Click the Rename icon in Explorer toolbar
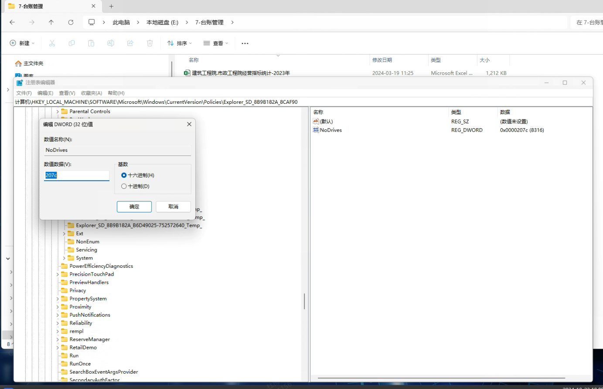Image resolution: width=603 pixels, height=389 pixels. coord(111,43)
